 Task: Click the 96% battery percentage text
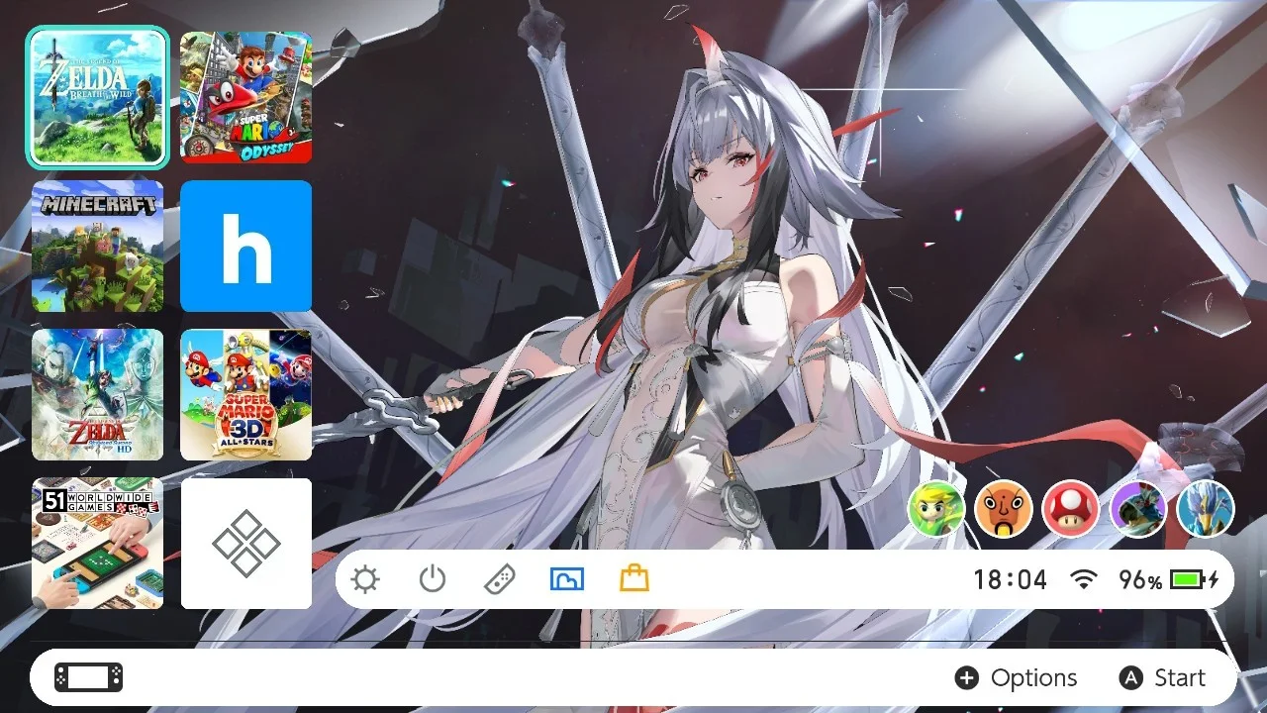(1140, 580)
